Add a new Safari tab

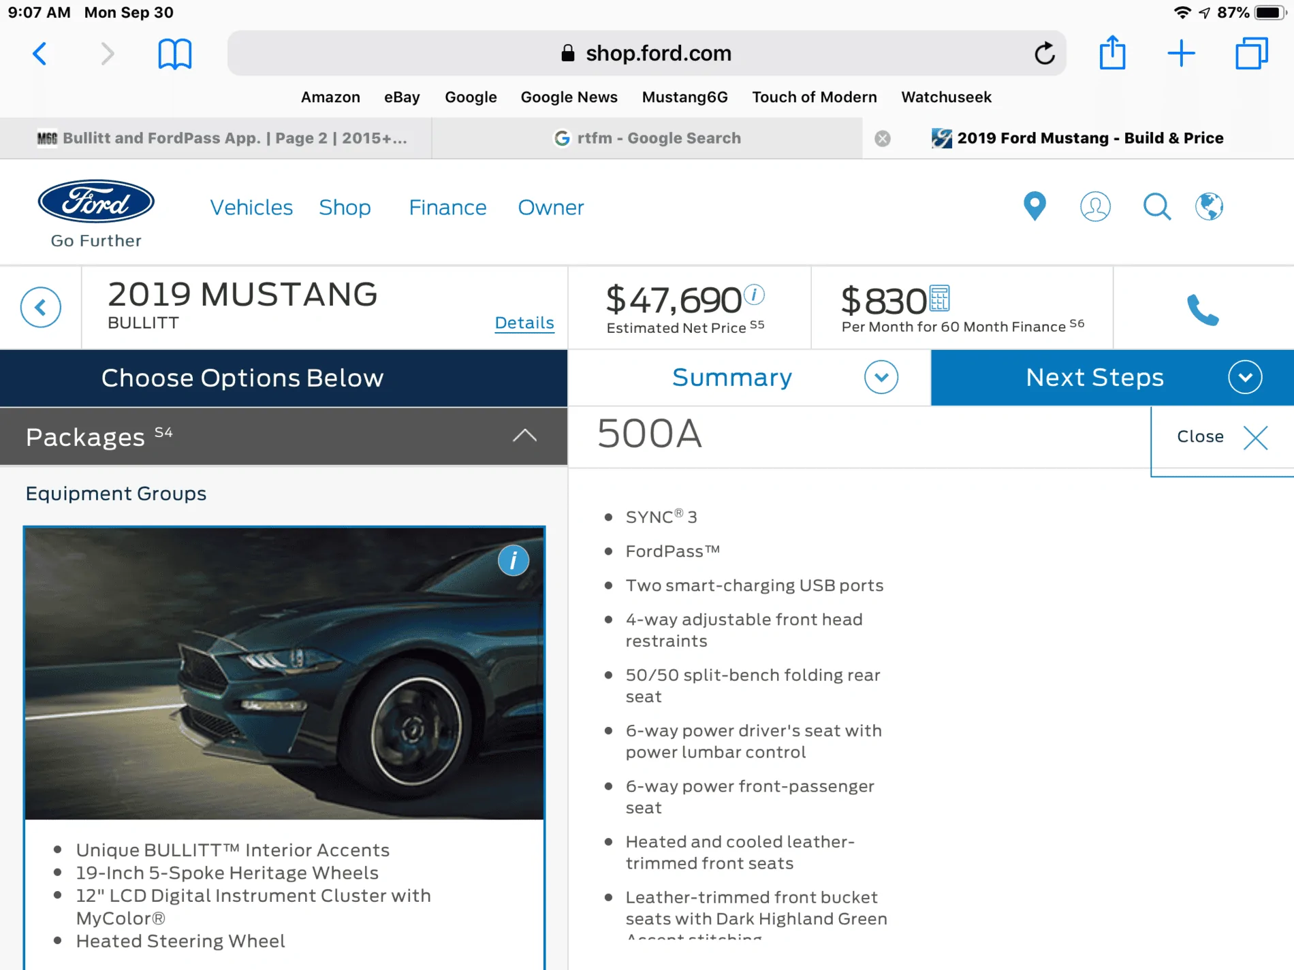click(1181, 53)
